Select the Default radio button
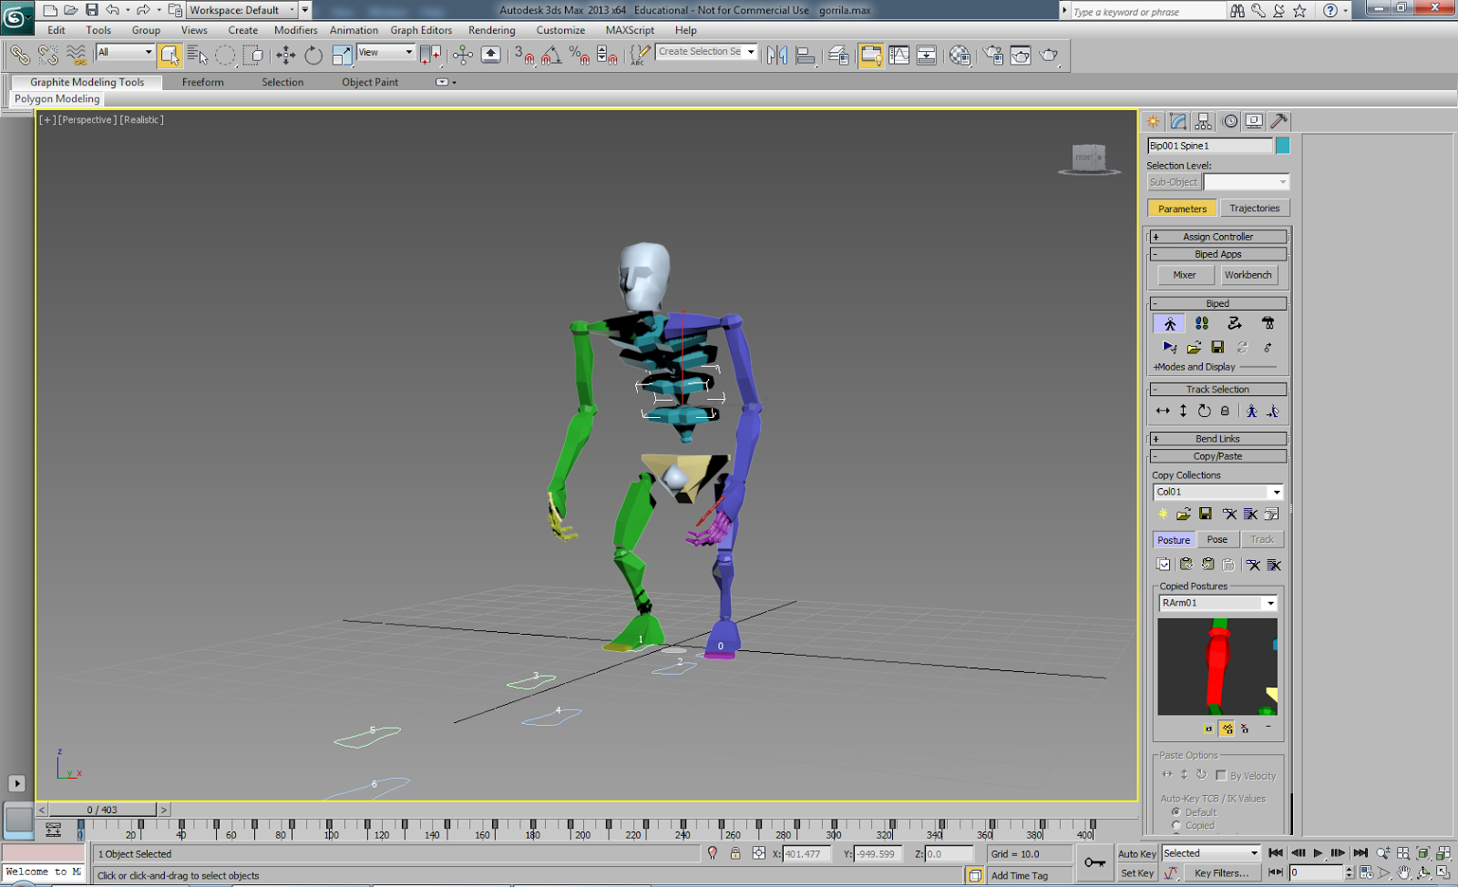 click(x=1176, y=812)
